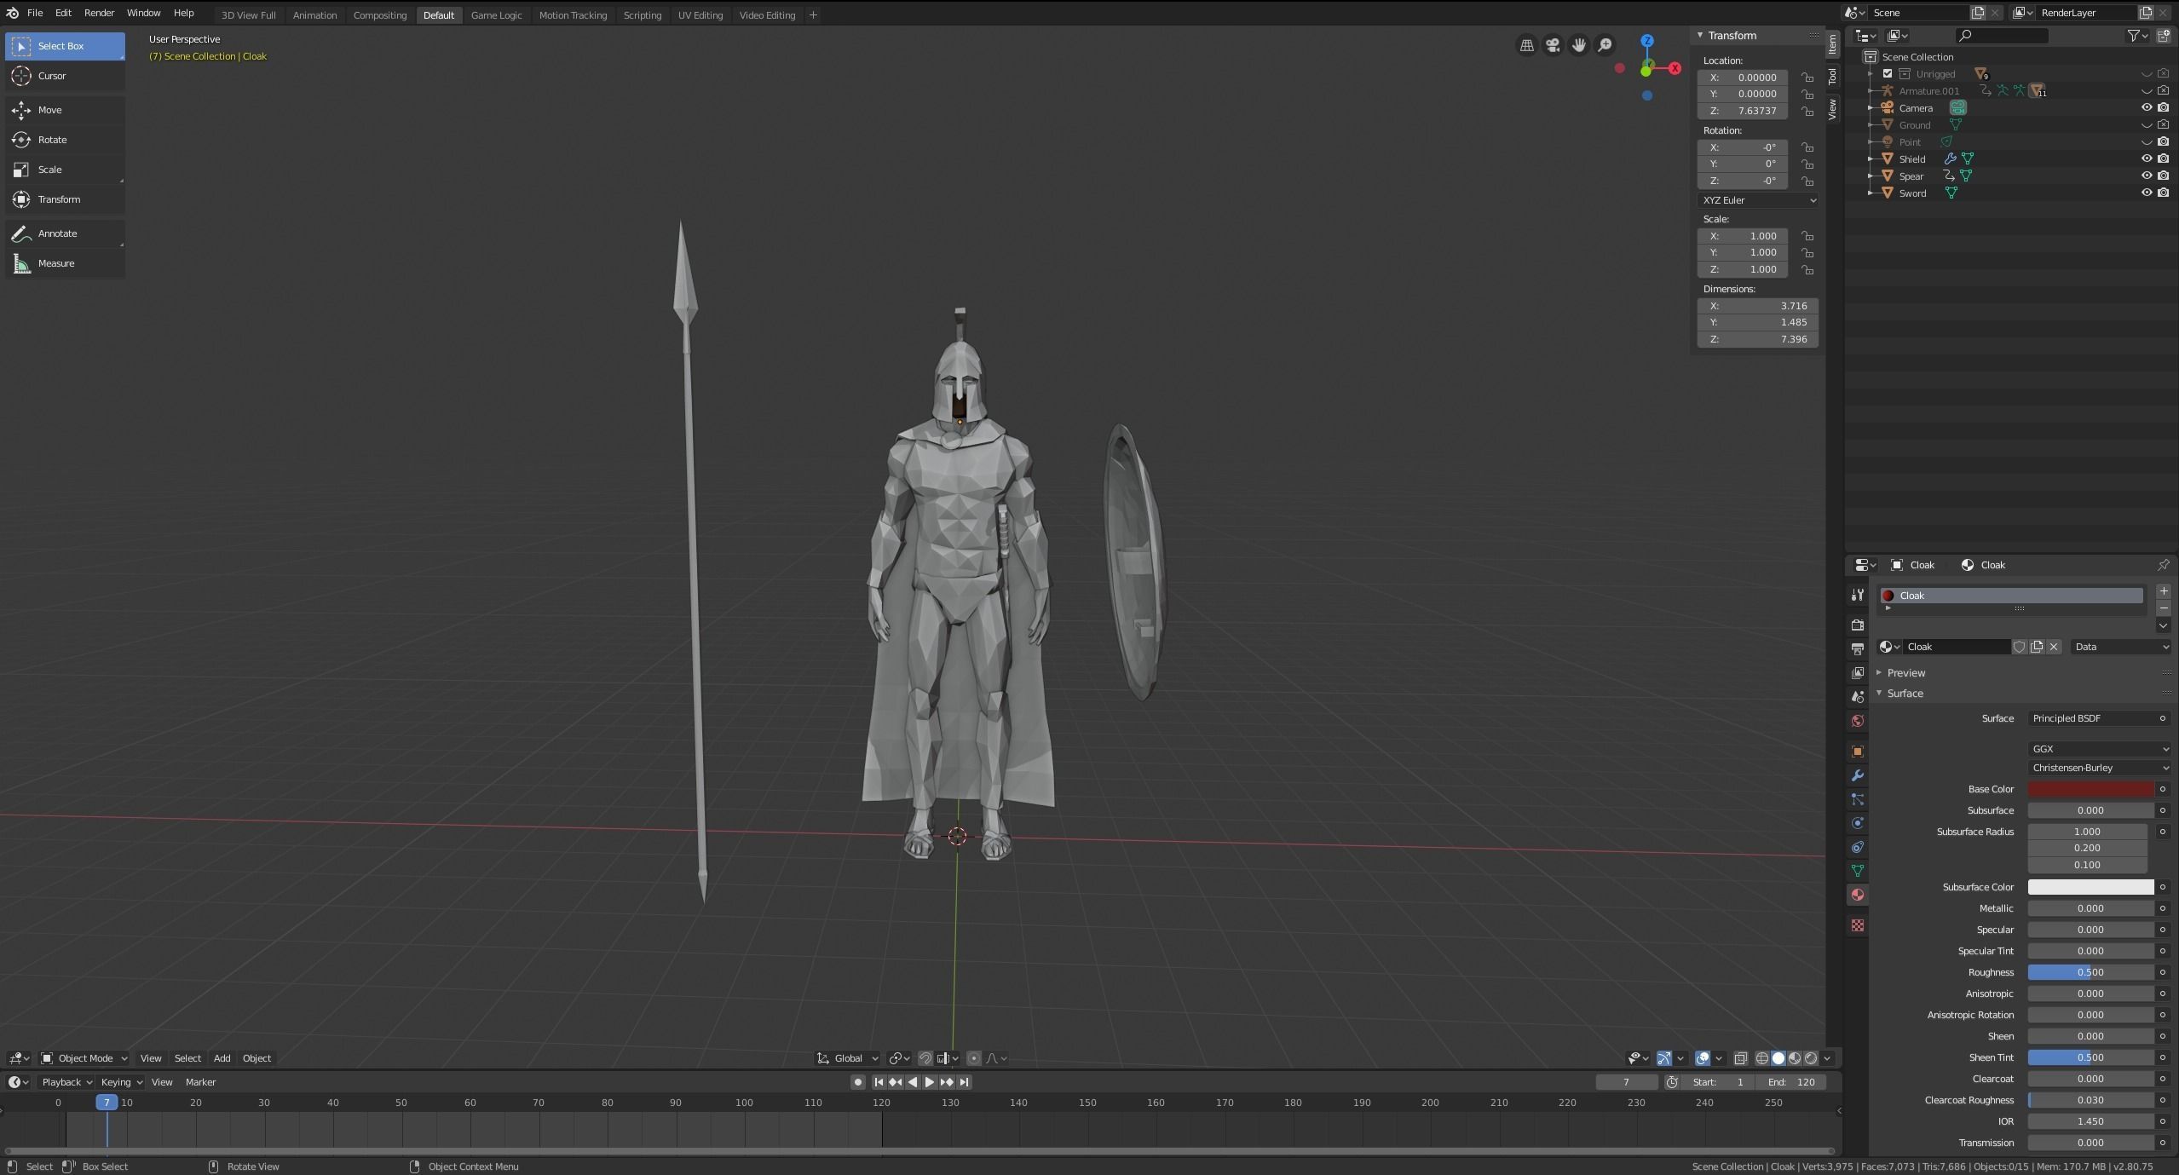Viewport: 2179px width, 1175px height.
Task: Switch to the Animation workspace tab
Action: pos(314,15)
